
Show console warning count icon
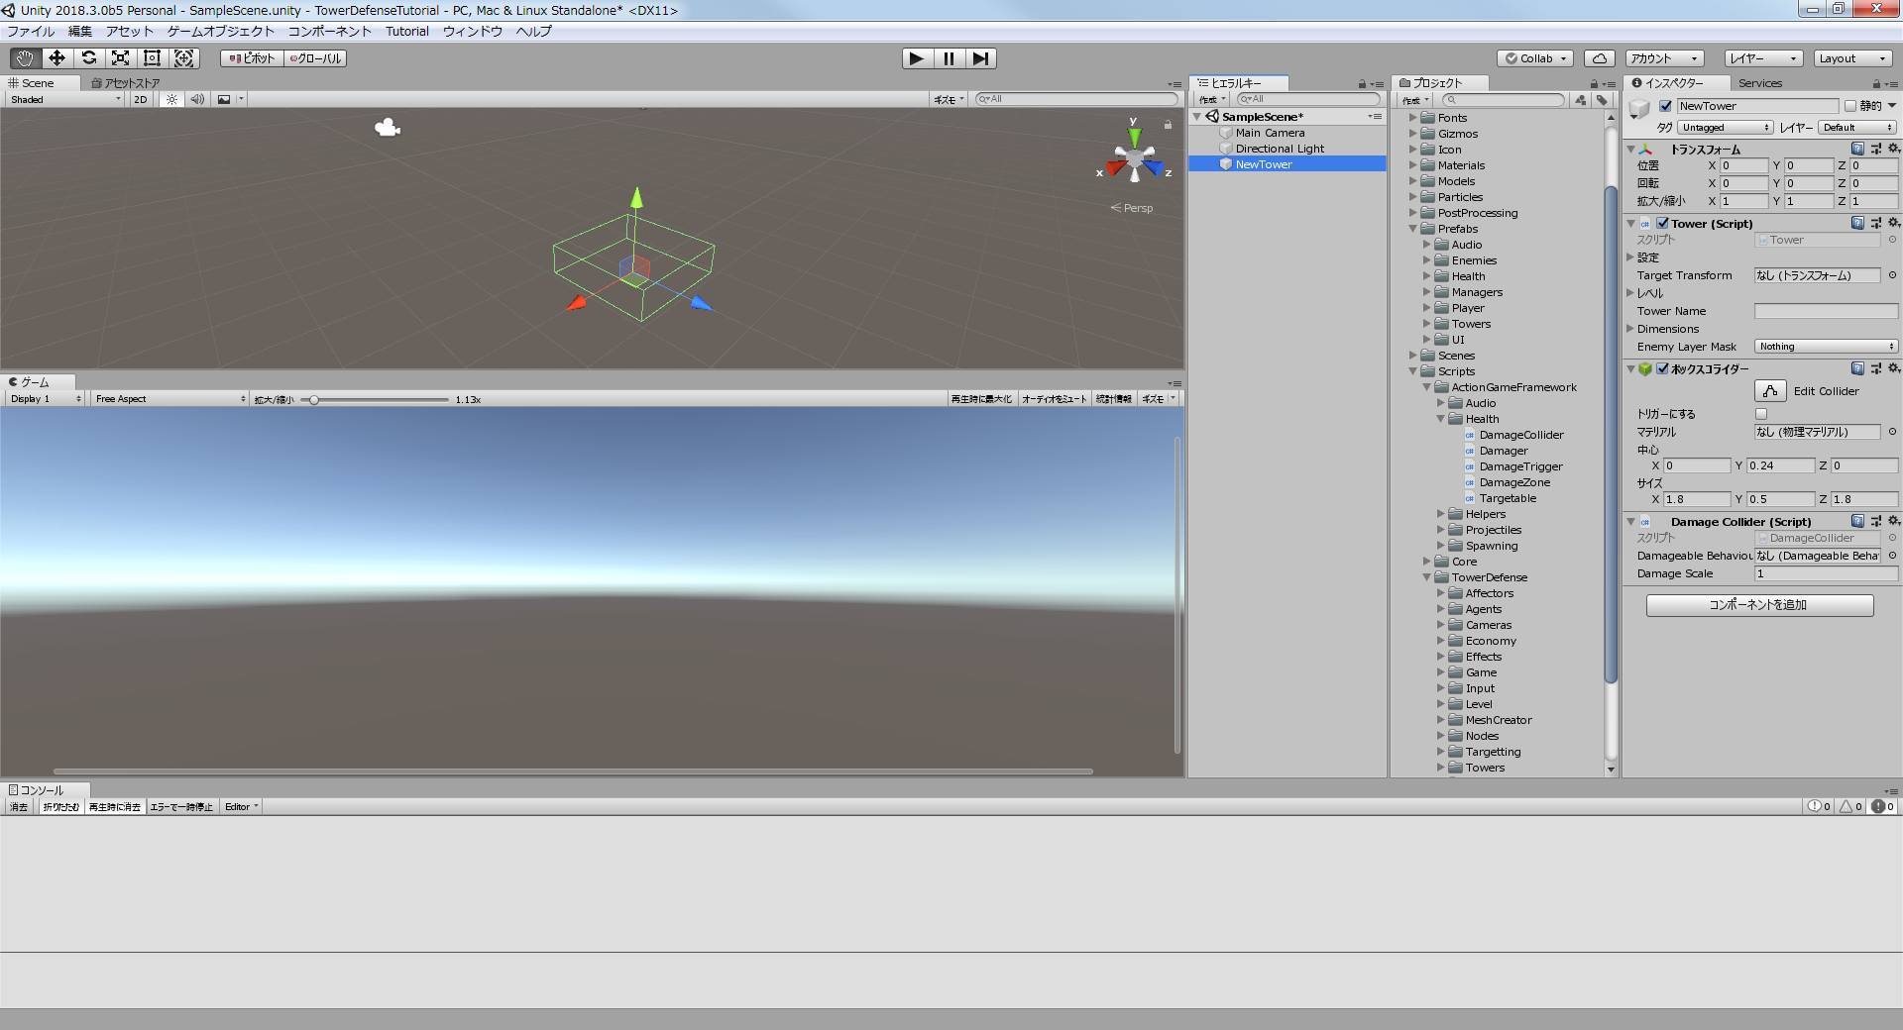point(1851,806)
